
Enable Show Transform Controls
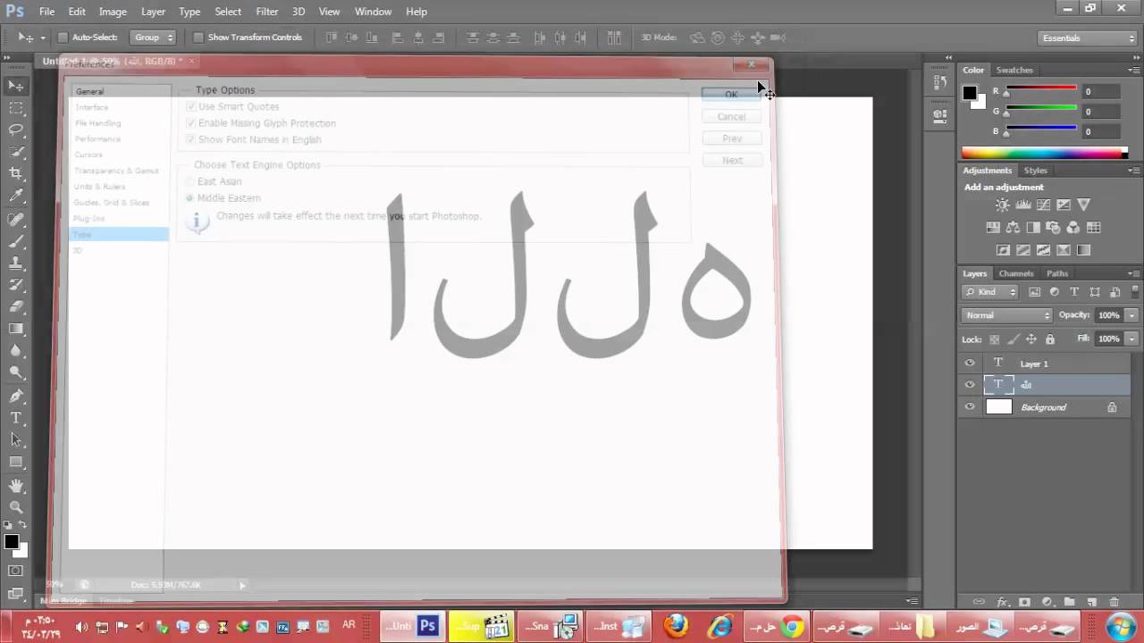(198, 38)
